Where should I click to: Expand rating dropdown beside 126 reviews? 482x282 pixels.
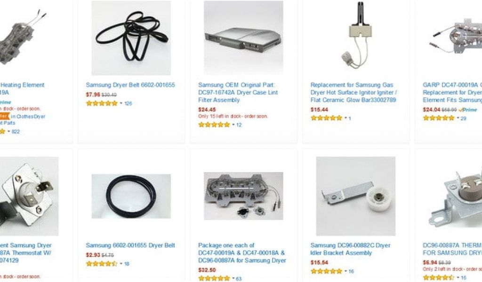tap(121, 103)
